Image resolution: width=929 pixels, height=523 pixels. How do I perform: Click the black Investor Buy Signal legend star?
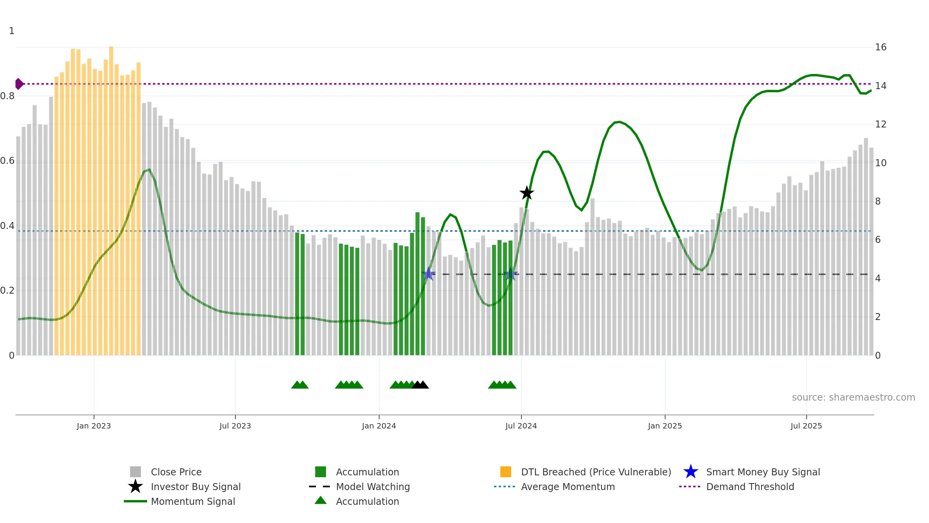pyautogui.click(x=135, y=487)
